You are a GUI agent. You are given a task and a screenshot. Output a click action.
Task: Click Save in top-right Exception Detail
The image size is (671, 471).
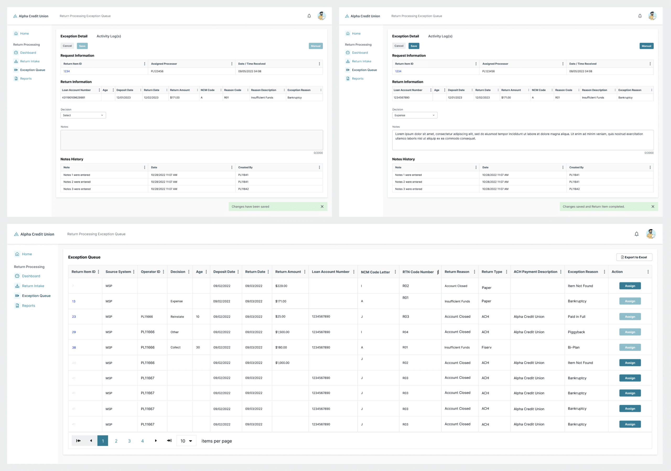414,46
